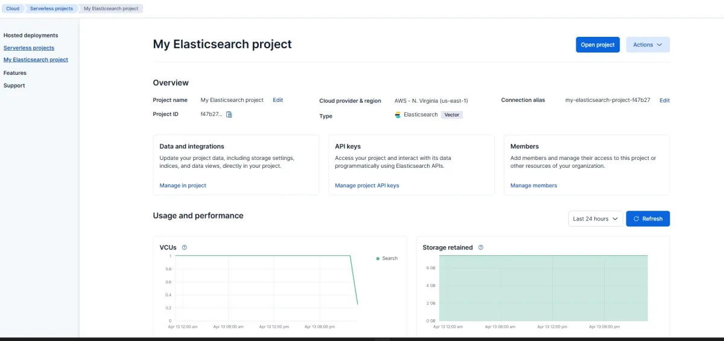Click Edit next to Project name
The width and height of the screenshot is (724, 341).
278,100
